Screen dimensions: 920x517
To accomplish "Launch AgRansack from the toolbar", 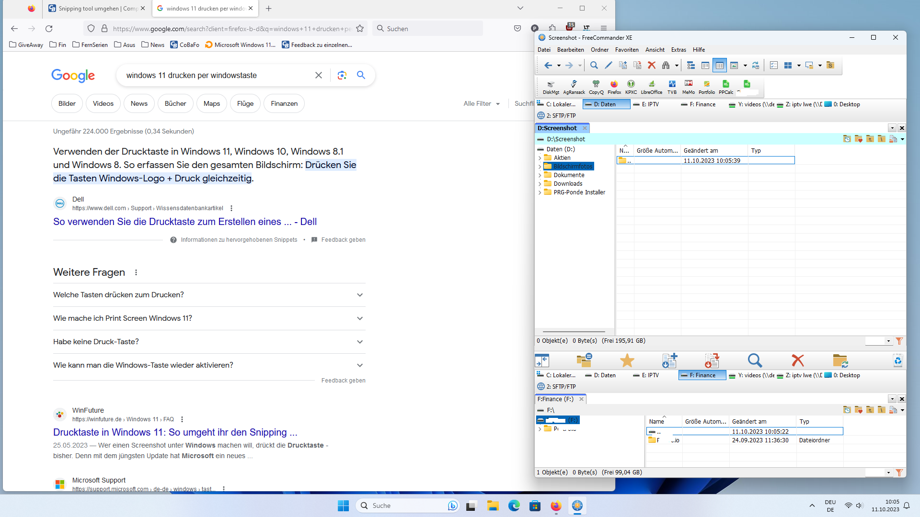I will pyautogui.click(x=574, y=87).
